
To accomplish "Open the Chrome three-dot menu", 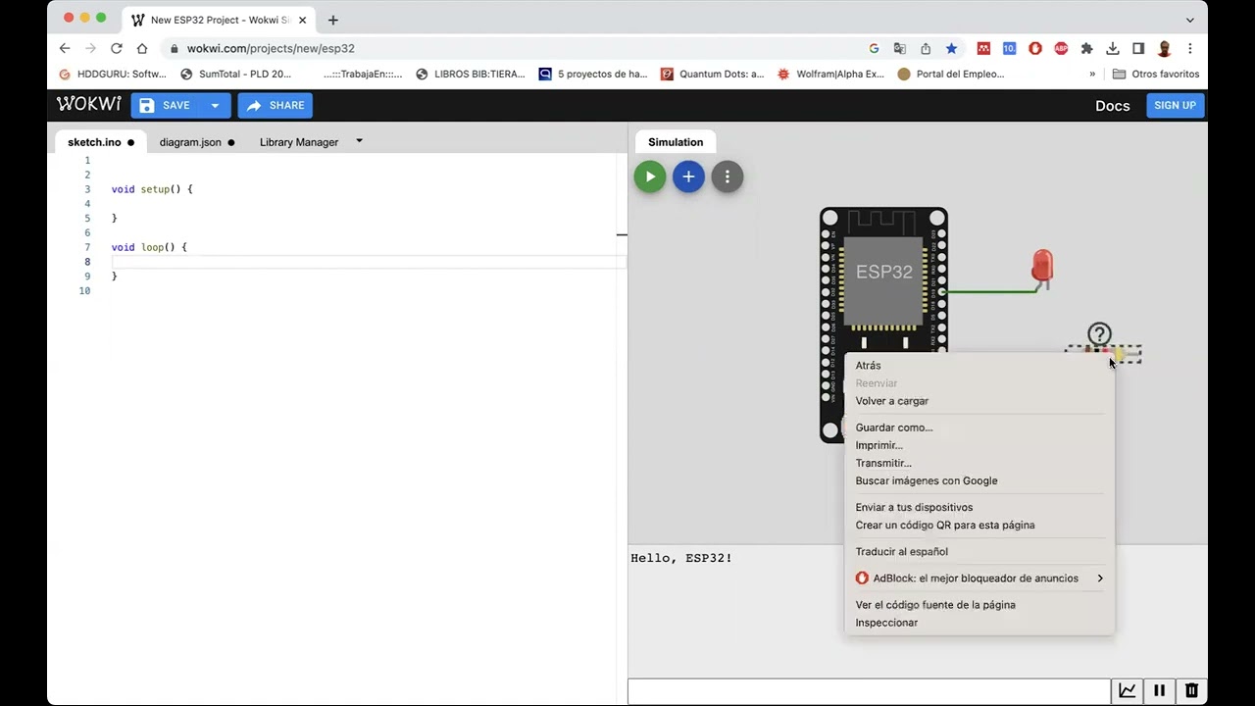I will (x=1190, y=48).
